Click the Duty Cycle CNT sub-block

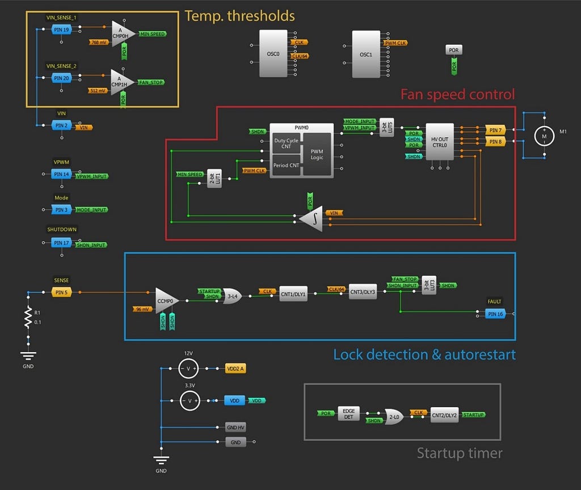click(x=286, y=143)
